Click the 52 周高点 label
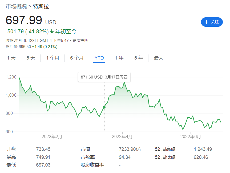The image size is (230, 173). (x=165, y=149)
